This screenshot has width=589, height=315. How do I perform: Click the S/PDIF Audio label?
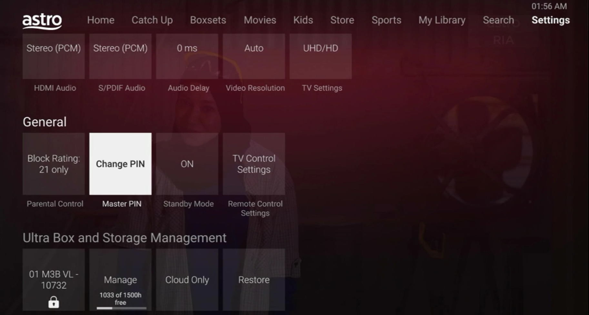122,88
